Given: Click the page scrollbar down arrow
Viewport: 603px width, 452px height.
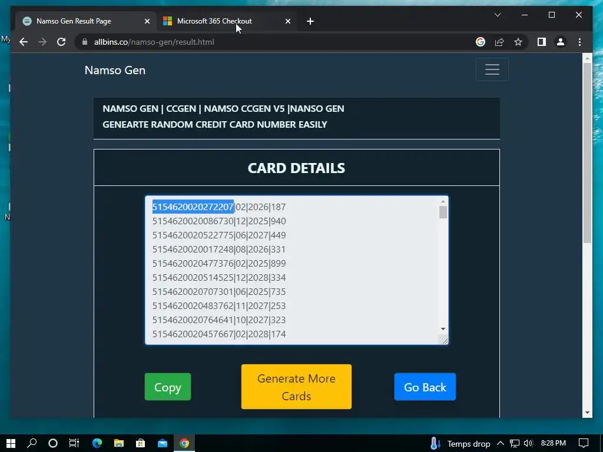Looking at the screenshot, I should click(587, 413).
